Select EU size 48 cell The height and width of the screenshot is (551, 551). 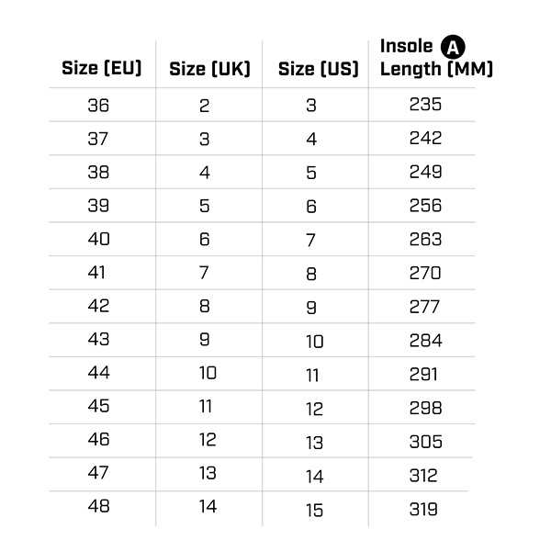[98, 506]
